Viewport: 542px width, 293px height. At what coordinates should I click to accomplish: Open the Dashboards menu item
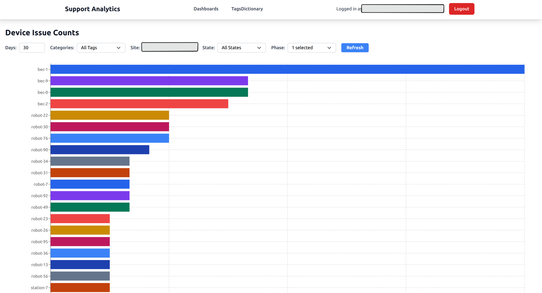point(206,9)
